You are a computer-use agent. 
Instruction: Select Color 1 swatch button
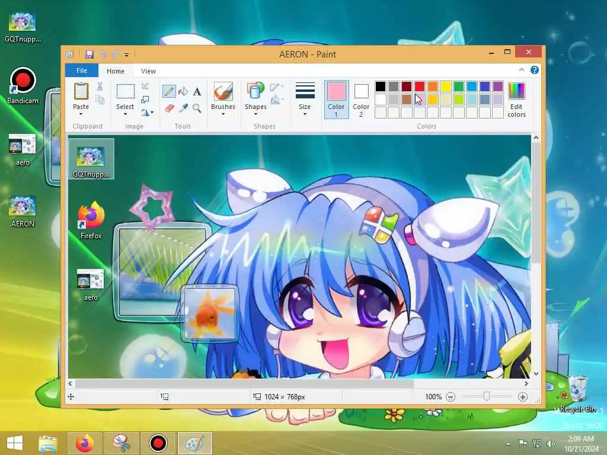point(336,99)
